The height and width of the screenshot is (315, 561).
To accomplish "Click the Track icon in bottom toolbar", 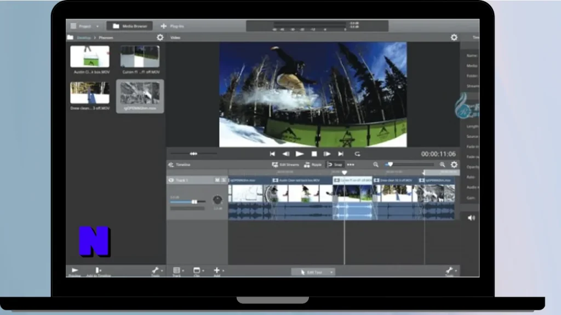I will pyautogui.click(x=176, y=270).
